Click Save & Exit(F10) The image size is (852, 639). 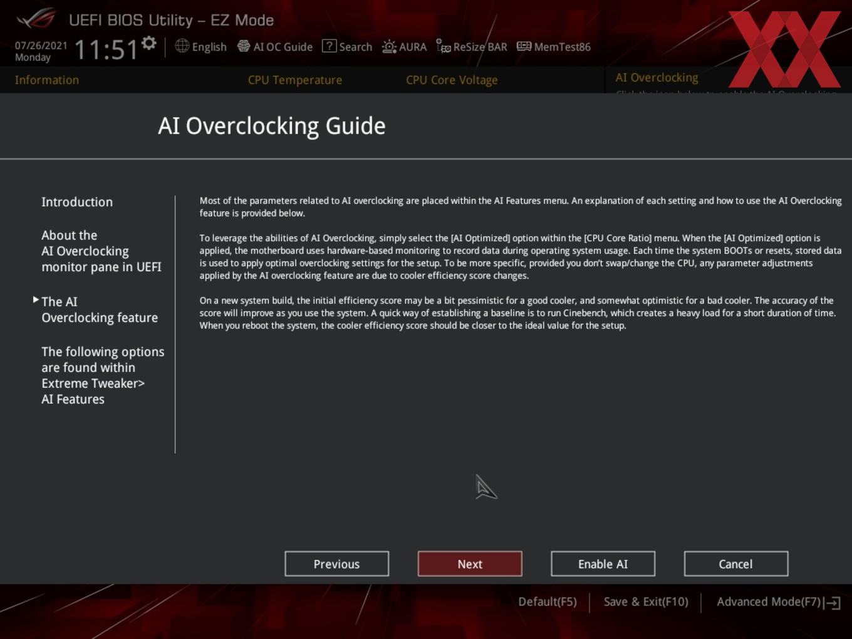(x=646, y=602)
